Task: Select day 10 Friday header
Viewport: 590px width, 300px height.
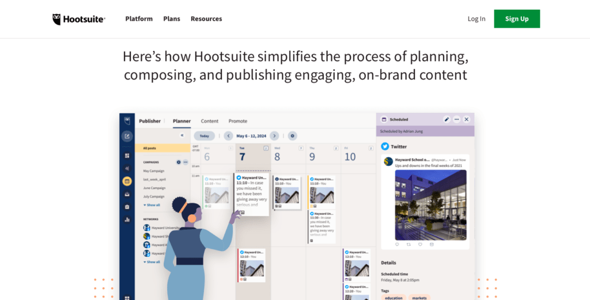Action: [358, 154]
